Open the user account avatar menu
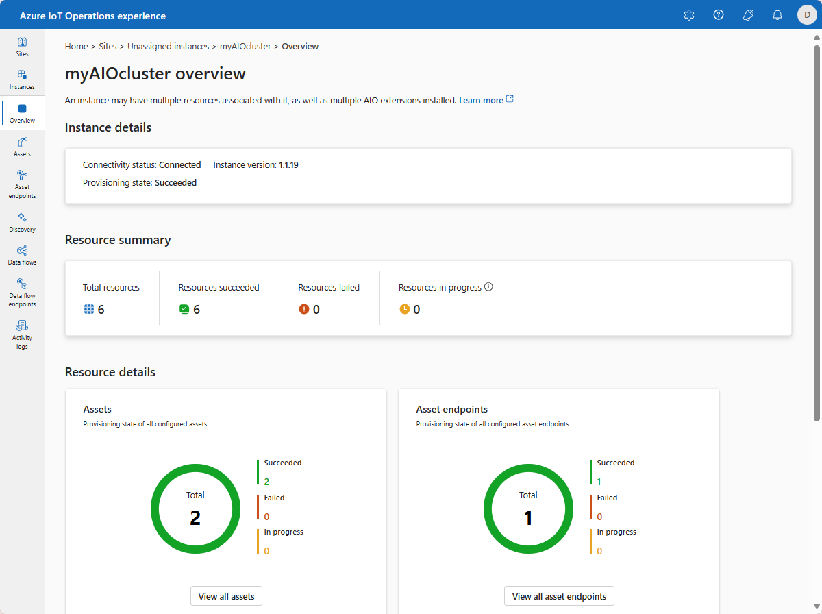This screenshot has height=614, width=822. pyautogui.click(x=807, y=15)
